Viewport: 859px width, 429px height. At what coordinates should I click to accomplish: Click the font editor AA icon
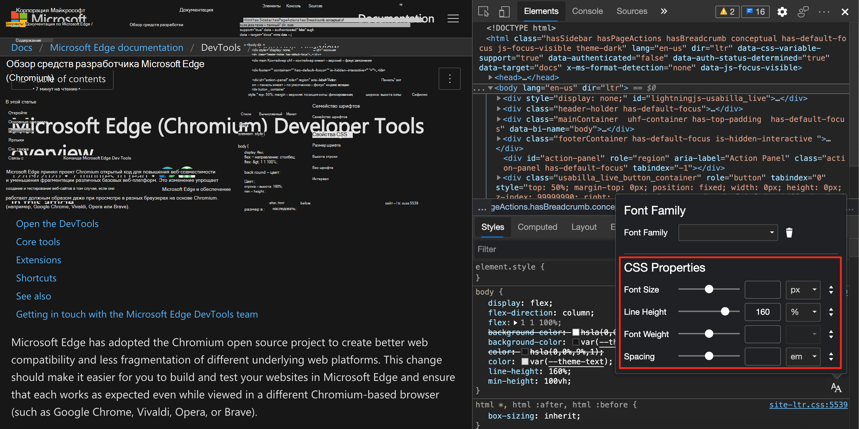pyautogui.click(x=836, y=388)
